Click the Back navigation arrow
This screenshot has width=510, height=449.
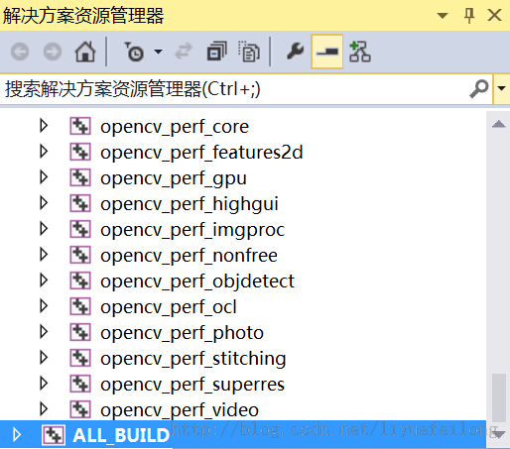coord(20,52)
